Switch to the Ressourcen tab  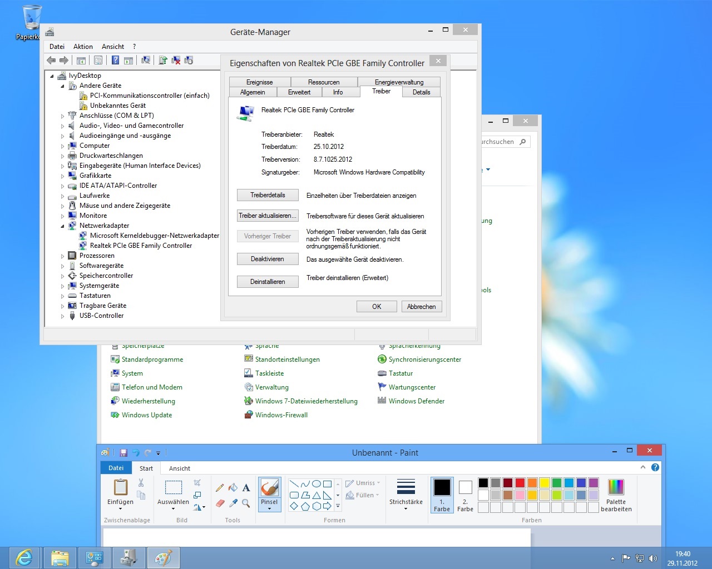pyautogui.click(x=324, y=82)
